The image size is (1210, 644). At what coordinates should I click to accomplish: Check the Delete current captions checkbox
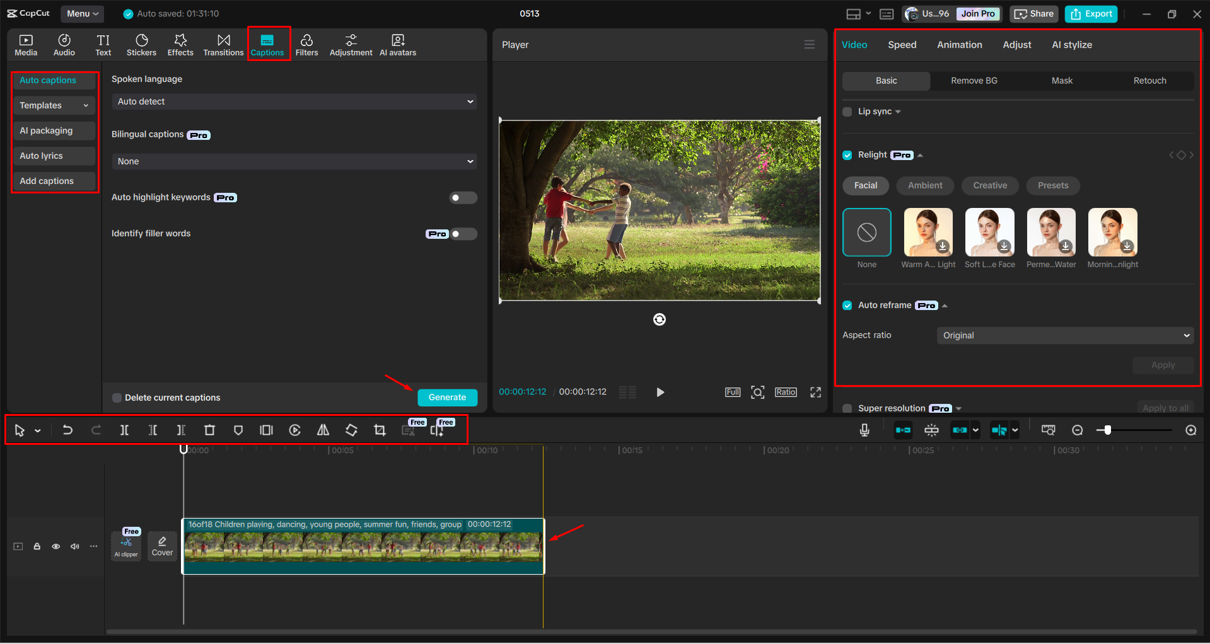click(117, 397)
